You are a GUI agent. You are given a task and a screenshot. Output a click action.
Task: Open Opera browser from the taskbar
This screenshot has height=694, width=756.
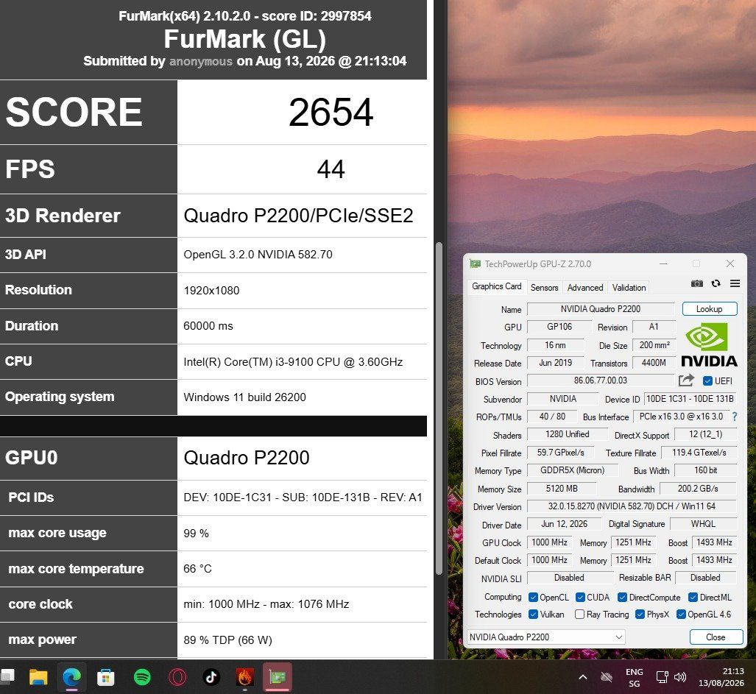(x=177, y=677)
